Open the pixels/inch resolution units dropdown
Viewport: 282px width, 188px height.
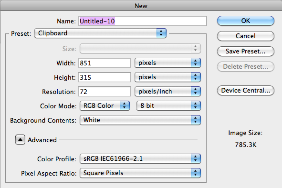(x=167, y=92)
